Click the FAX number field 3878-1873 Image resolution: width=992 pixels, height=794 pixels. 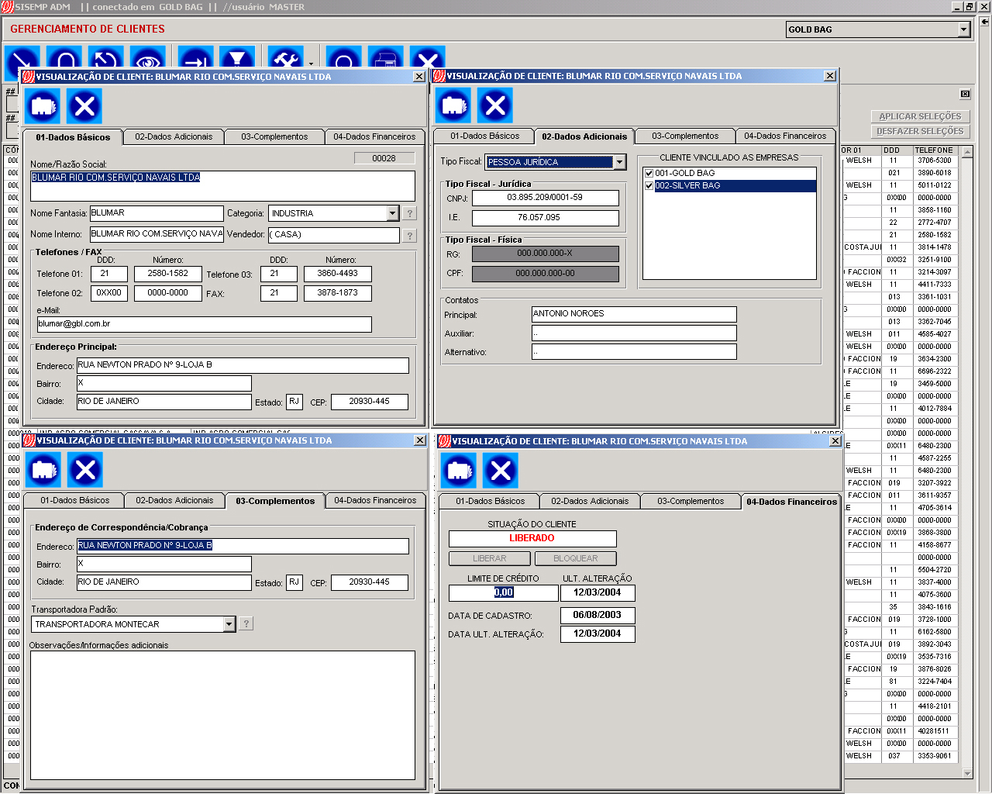click(x=338, y=293)
